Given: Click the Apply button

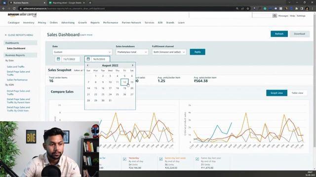Looking at the screenshot, I should [x=197, y=52].
